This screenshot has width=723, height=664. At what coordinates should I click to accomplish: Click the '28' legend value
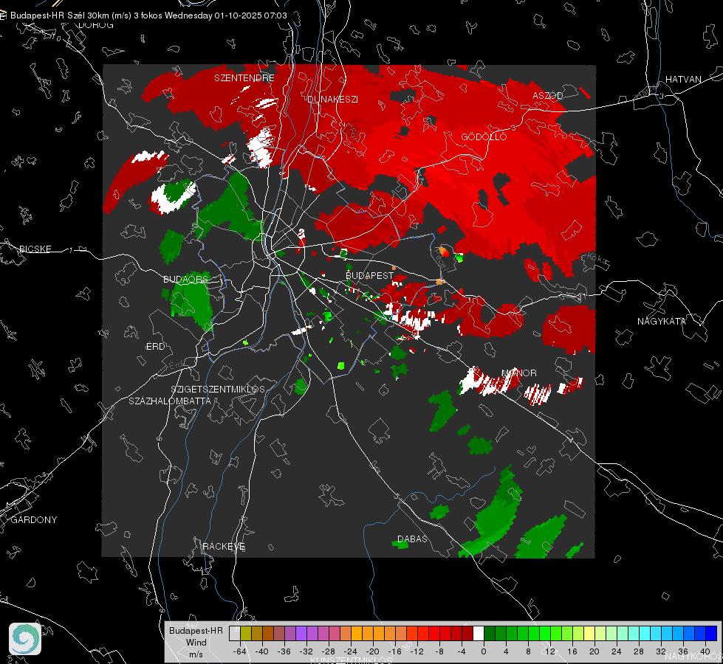(x=639, y=651)
